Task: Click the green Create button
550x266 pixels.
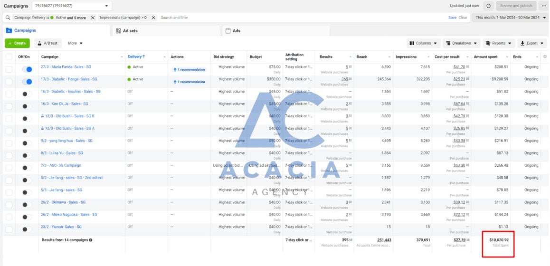Action: point(17,43)
